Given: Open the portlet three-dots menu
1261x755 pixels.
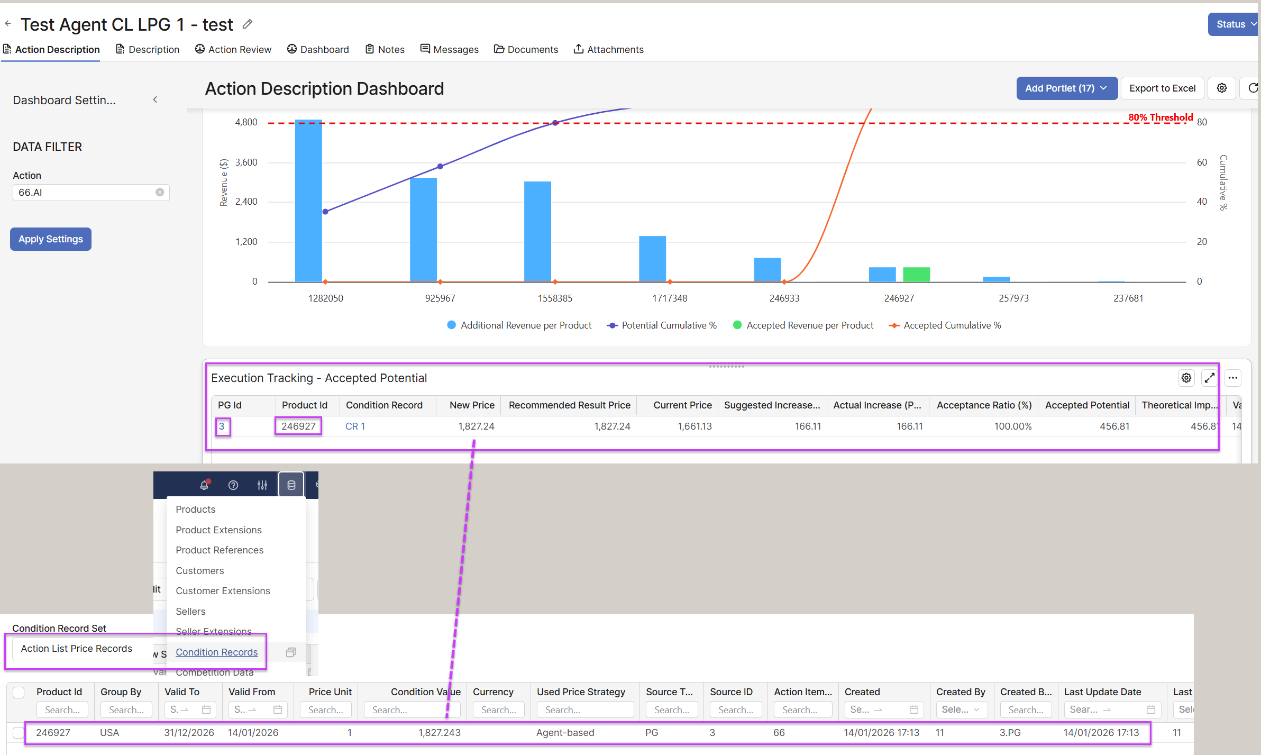Looking at the screenshot, I should [1233, 378].
